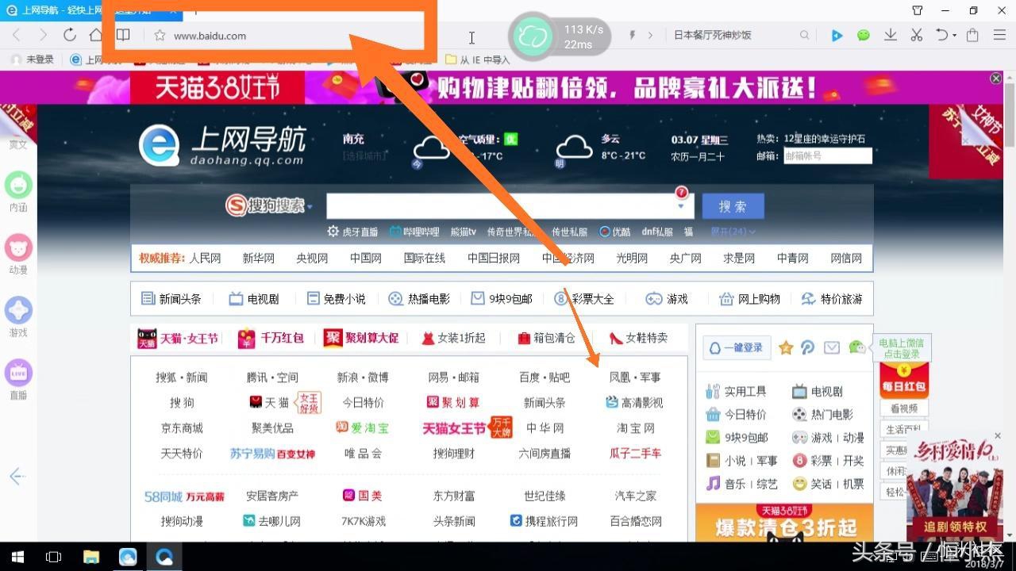Image resolution: width=1016 pixels, height=571 pixels.
Task: Select the scissors screenshot tool
Action: (x=917, y=35)
